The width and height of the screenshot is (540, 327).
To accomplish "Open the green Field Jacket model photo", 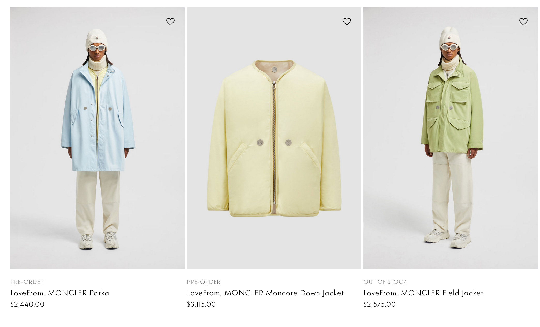I will tap(451, 138).
